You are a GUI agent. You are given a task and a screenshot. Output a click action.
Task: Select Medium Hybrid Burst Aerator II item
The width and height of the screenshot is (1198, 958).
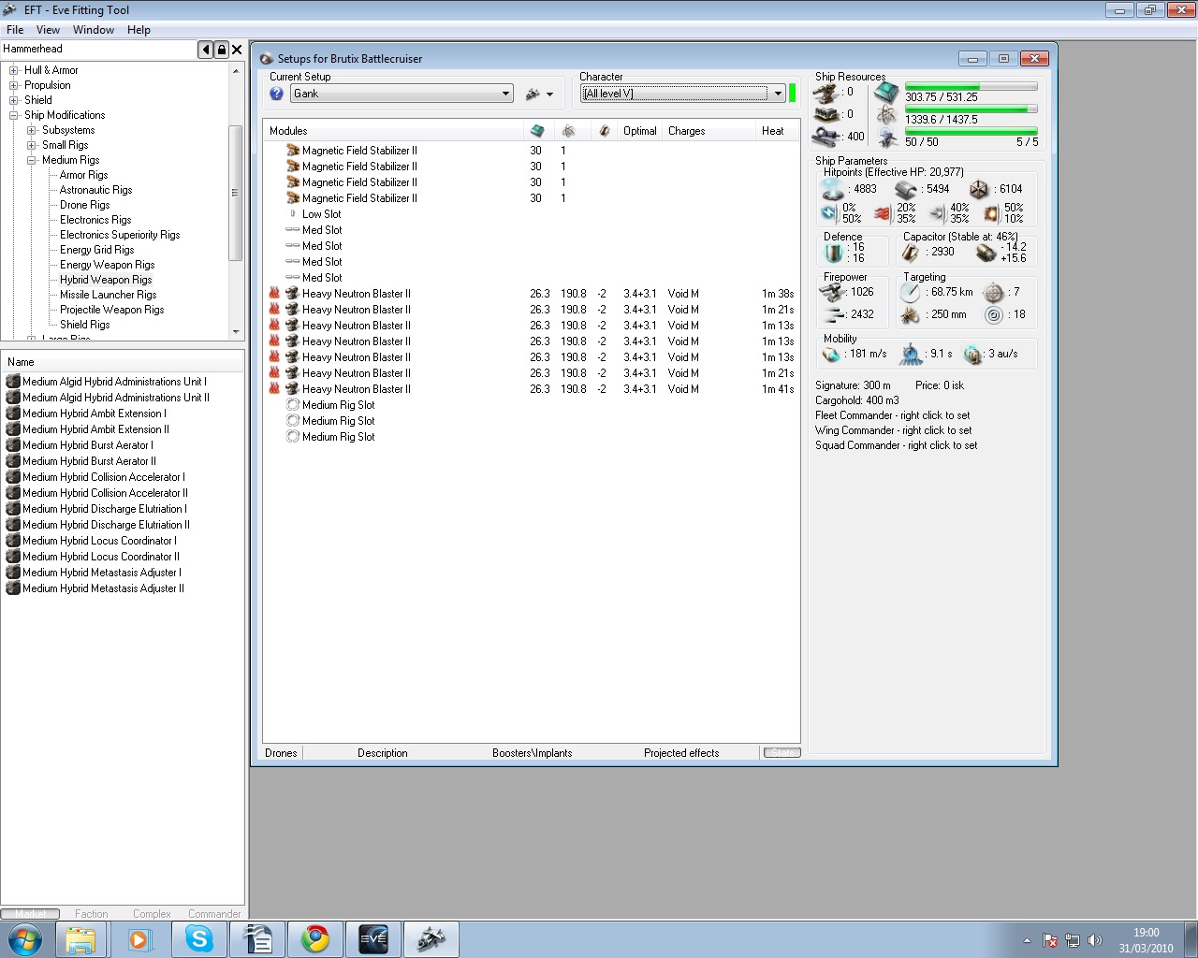pyautogui.click(x=89, y=461)
